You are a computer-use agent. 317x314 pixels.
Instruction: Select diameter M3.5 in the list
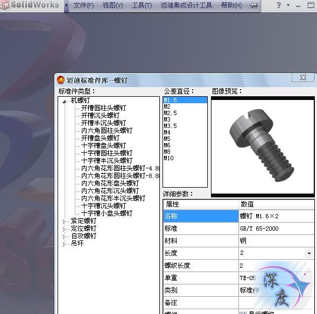pos(185,126)
